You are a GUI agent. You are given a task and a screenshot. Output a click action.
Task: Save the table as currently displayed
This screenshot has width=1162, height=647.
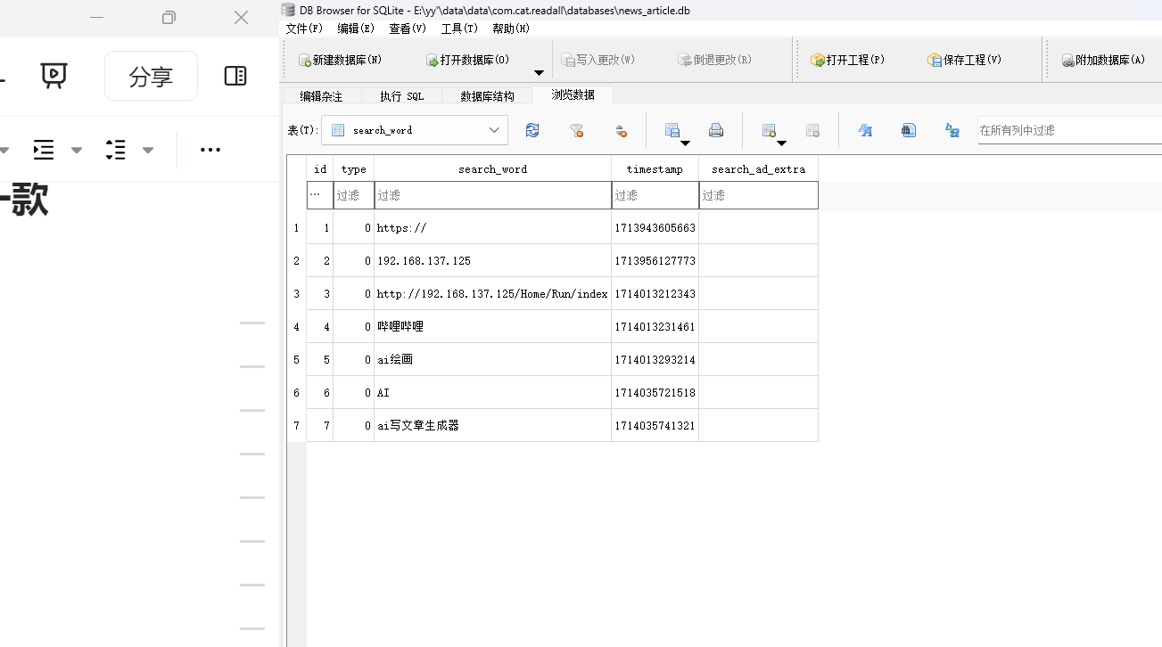pyautogui.click(x=672, y=130)
